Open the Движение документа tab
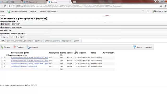Image resolution: width=167 pixels, height=94 pixels. coord(14,41)
